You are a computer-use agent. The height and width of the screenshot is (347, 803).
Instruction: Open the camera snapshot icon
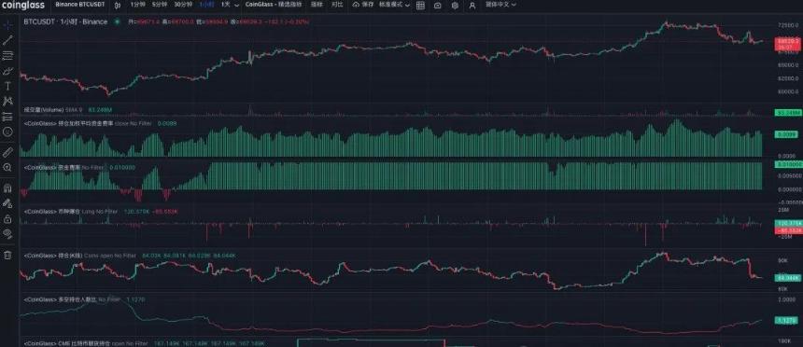(x=437, y=5)
